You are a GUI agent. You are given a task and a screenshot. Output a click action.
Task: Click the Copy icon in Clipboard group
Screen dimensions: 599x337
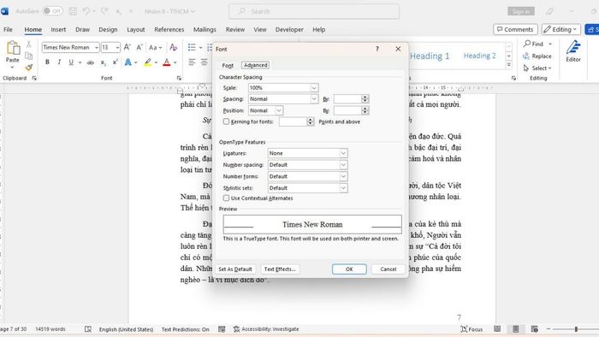tap(28, 56)
